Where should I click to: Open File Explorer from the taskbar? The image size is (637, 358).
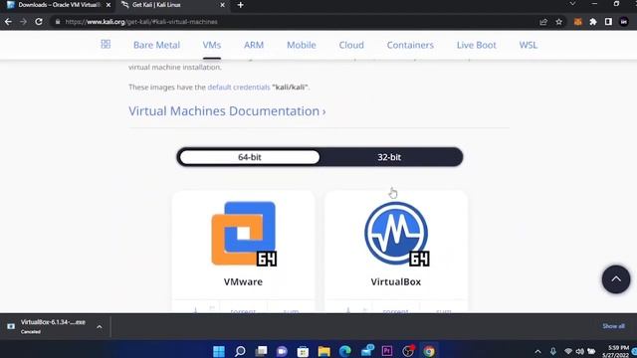pos(324,351)
